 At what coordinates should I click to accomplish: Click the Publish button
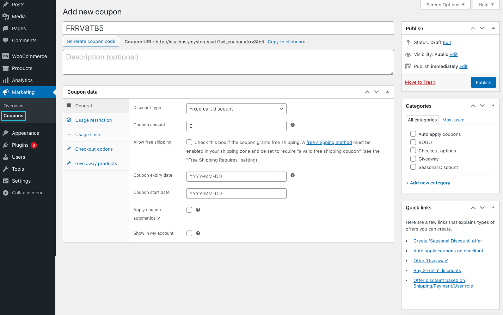point(483,82)
